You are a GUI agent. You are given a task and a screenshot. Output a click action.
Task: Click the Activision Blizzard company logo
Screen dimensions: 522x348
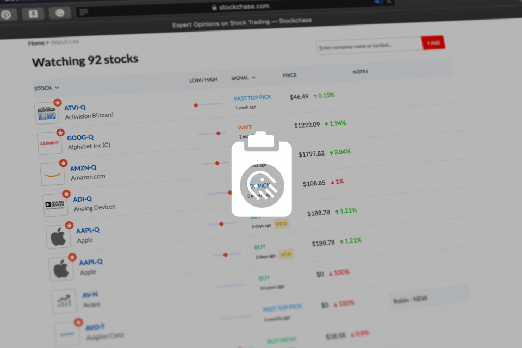pos(46,113)
